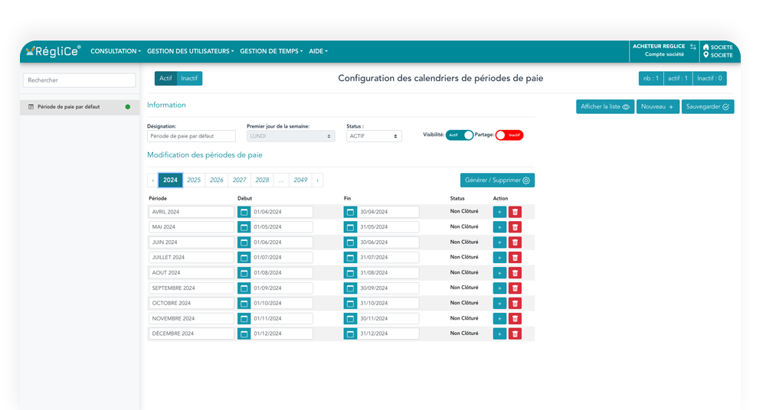
Task: Open Premier jour de la semaine dropdown
Action: click(290, 136)
